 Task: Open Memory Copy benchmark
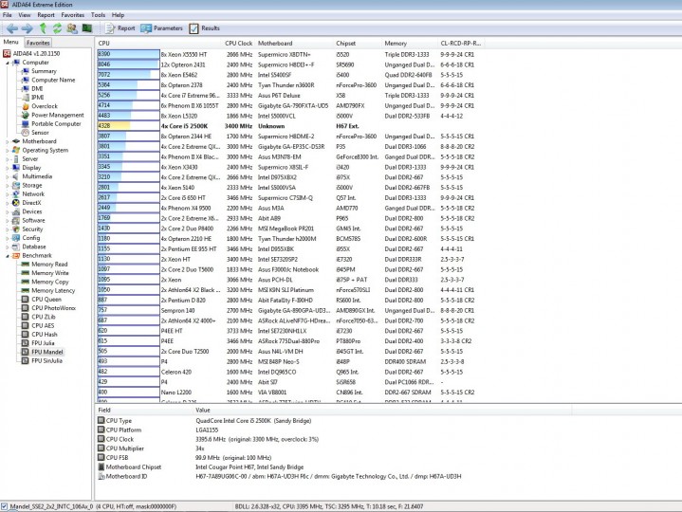coord(50,282)
